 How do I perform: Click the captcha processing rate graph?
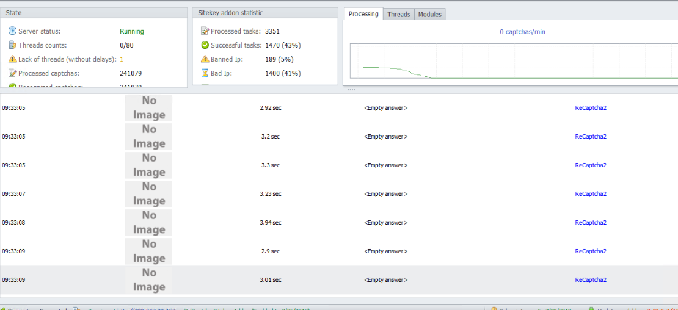(x=514, y=61)
